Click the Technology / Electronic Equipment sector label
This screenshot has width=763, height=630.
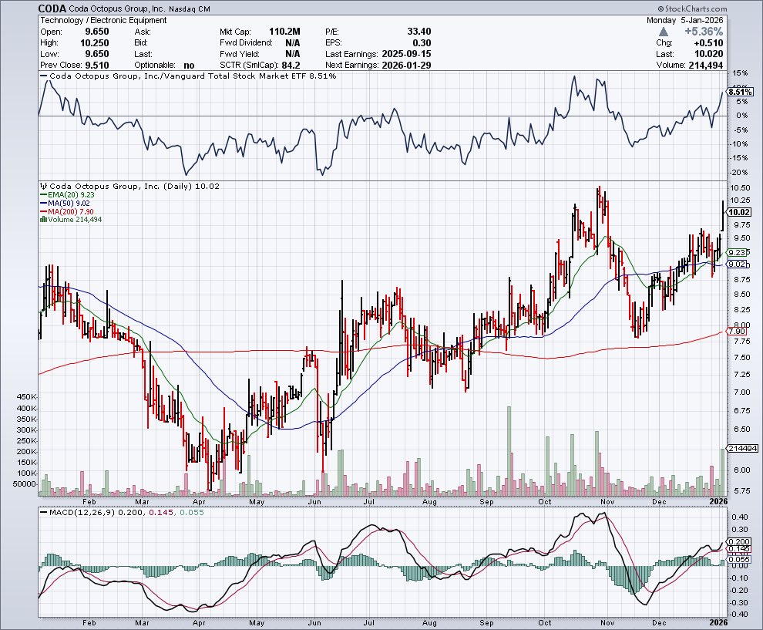103,20
